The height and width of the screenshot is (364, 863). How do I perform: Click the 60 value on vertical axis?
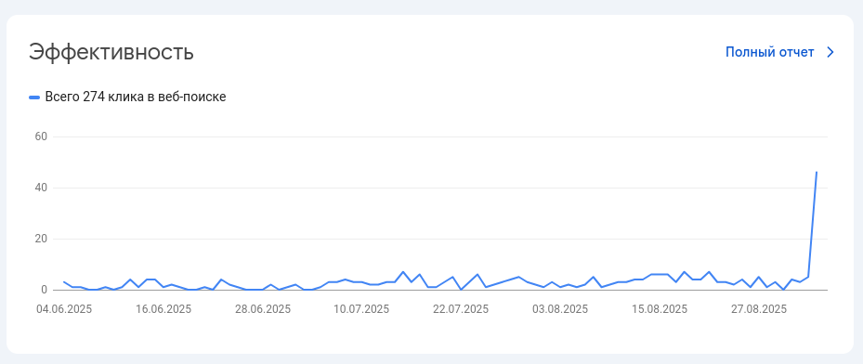pyautogui.click(x=43, y=136)
